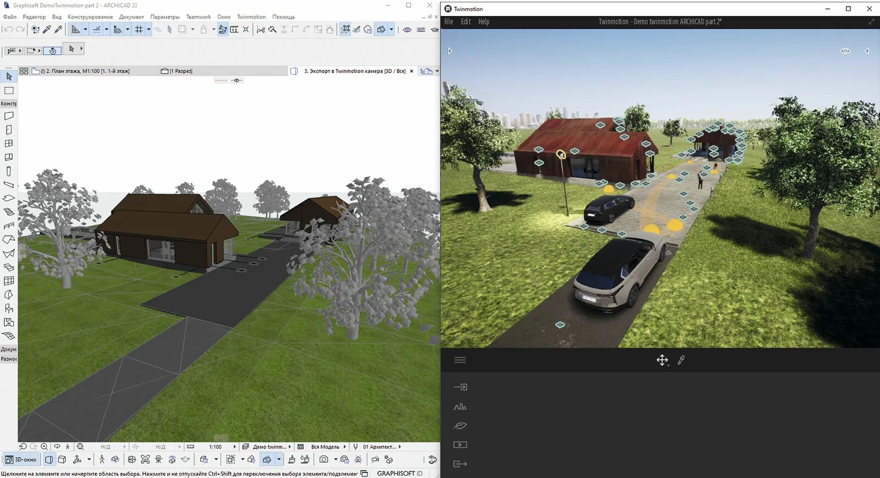Choose the Door tool in the toolbox
Screen dimensions: 880x478
click(x=9, y=130)
